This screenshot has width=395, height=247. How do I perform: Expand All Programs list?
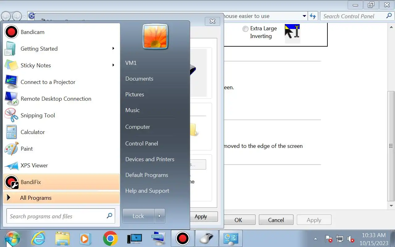tap(61, 198)
